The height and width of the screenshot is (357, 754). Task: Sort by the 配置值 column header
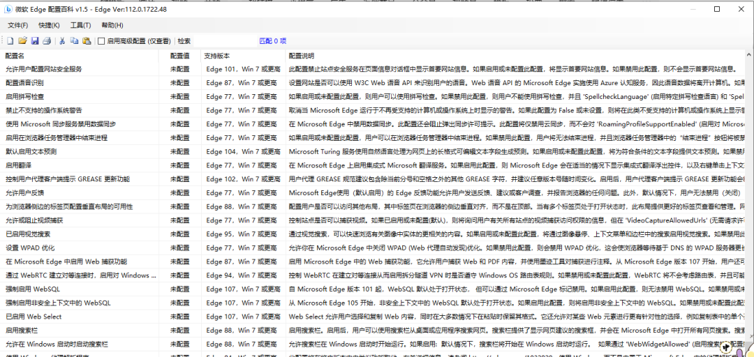(180, 56)
